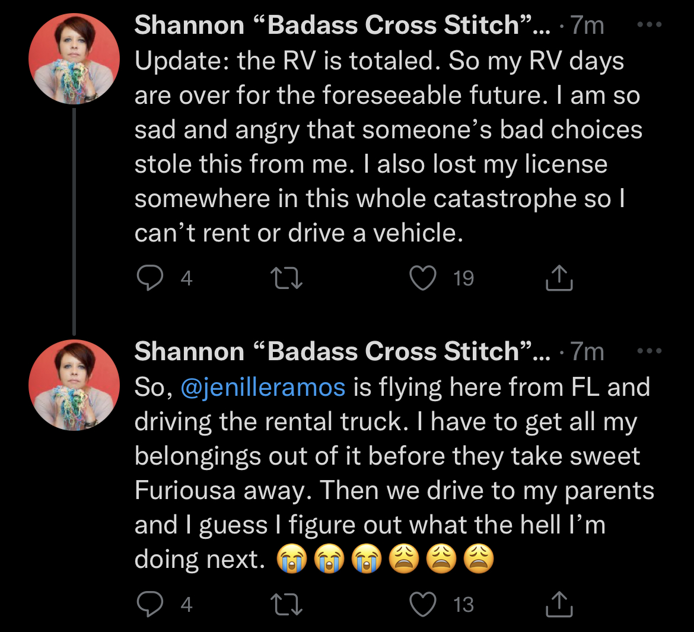Image resolution: width=694 pixels, height=632 pixels.
Task: Open profile picture on the second tweet
Action: click(x=74, y=385)
